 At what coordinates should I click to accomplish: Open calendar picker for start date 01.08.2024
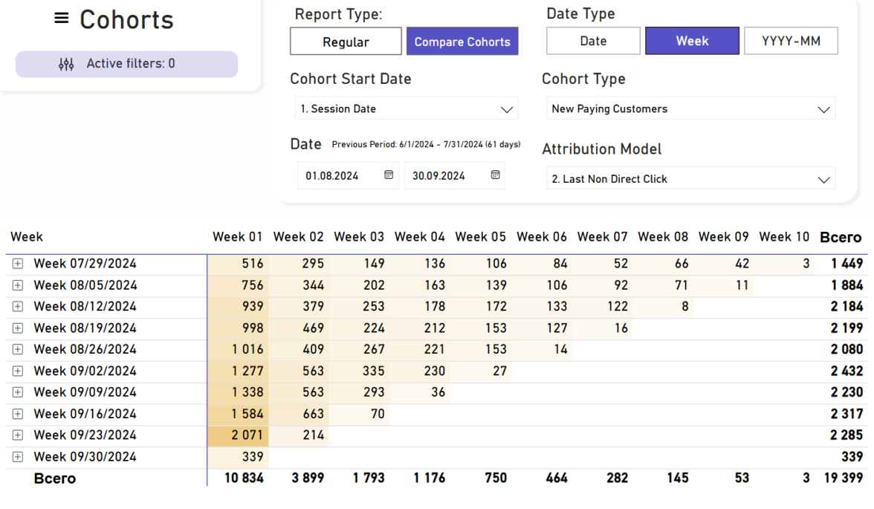[388, 175]
